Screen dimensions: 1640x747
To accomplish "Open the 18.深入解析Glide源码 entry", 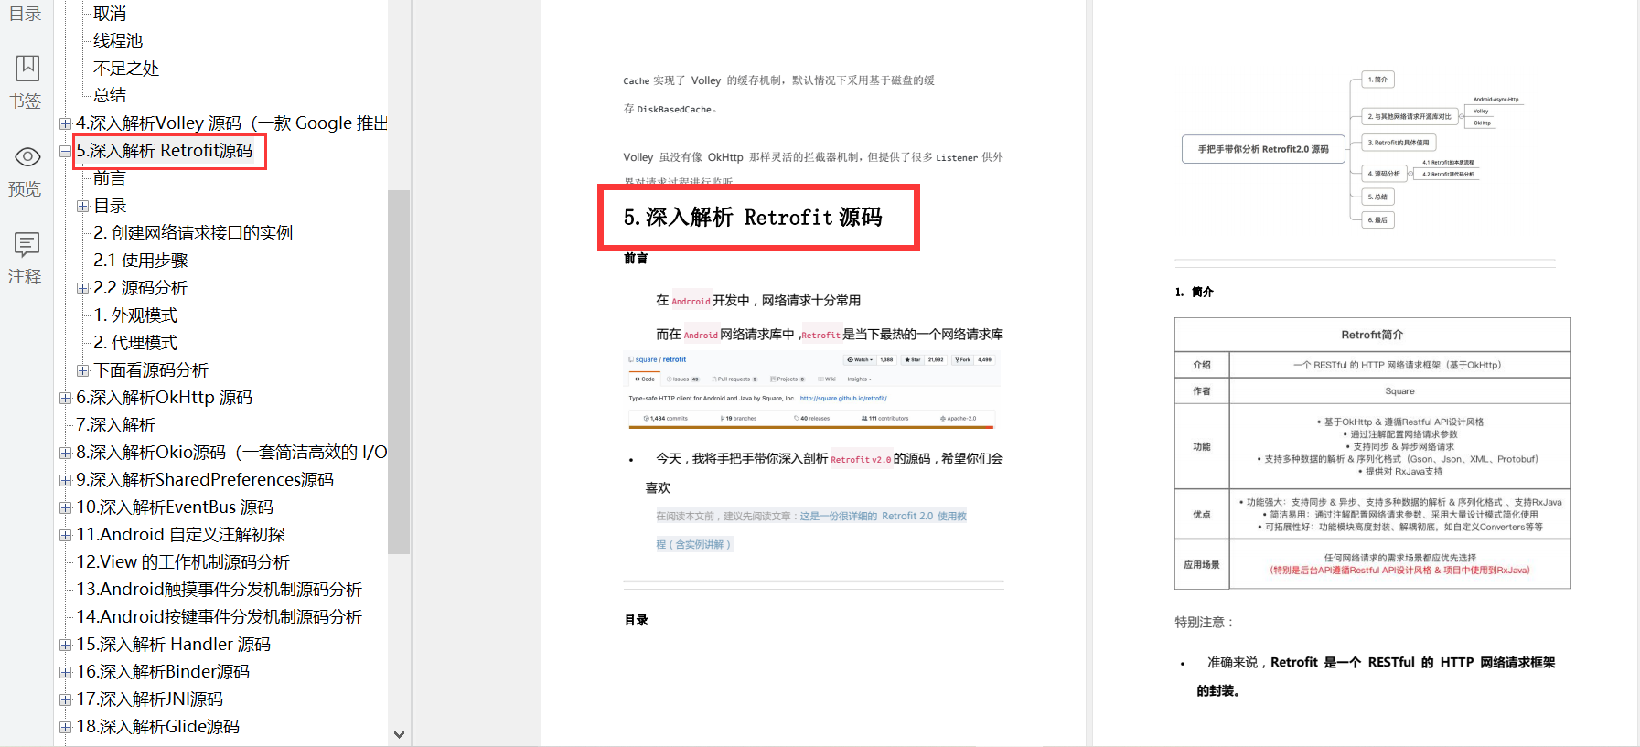I will [x=158, y=726].
